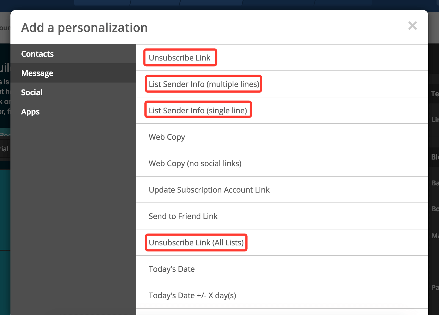439x315 pixels.
Task: Add Update Subscription Account Link
Action: (x=209, y=190)
